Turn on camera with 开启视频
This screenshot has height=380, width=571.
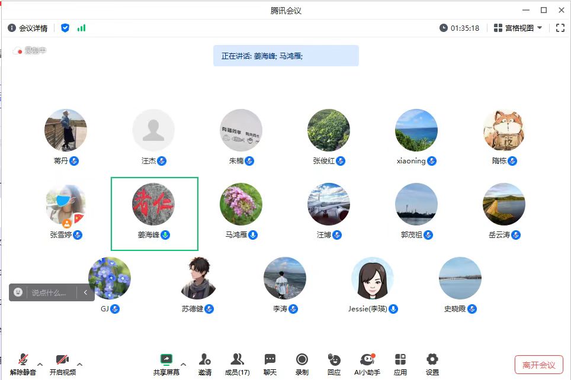[62, 363]
